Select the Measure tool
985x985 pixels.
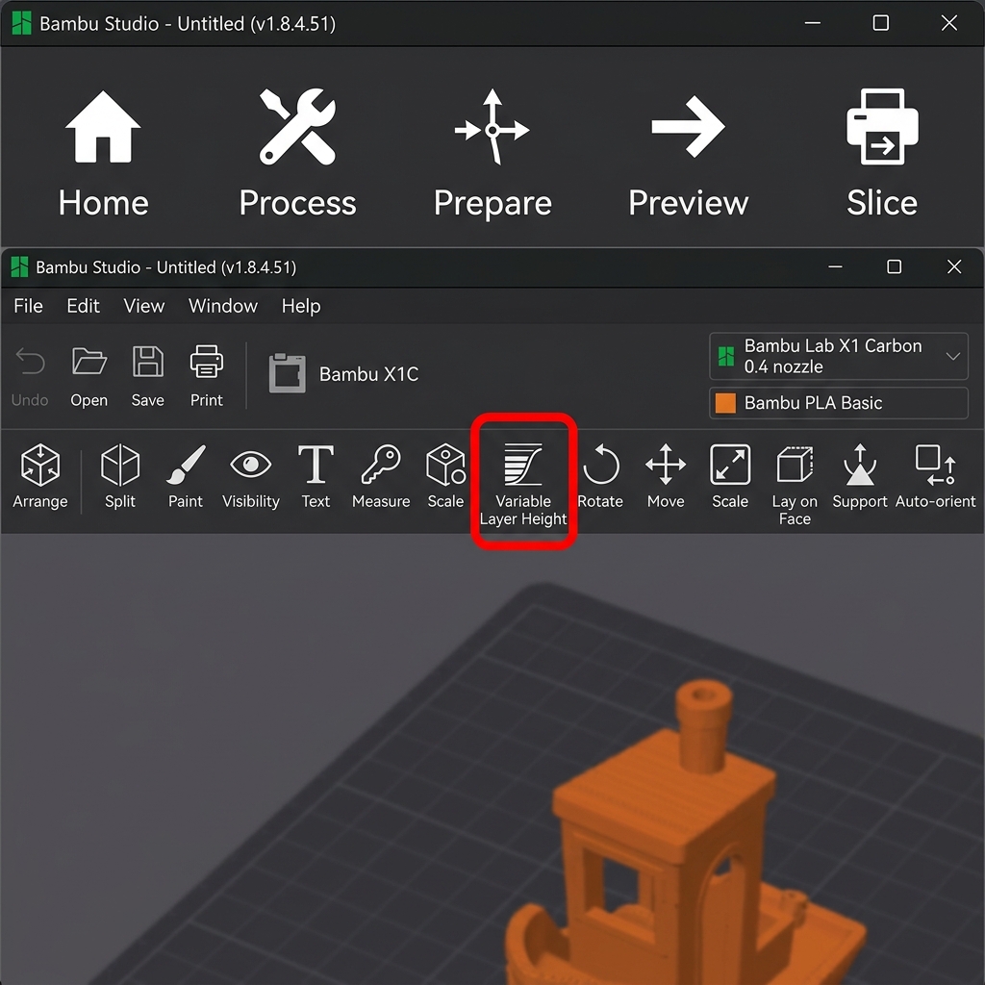381,476
